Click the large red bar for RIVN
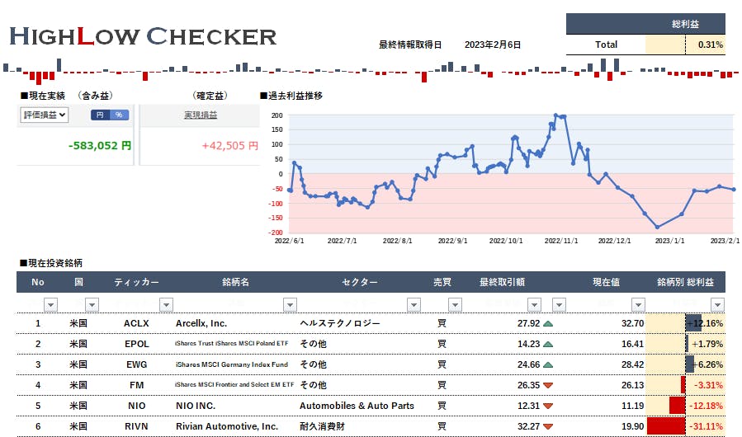This screenshot has height=437, width=742. [x=667, y=426]
